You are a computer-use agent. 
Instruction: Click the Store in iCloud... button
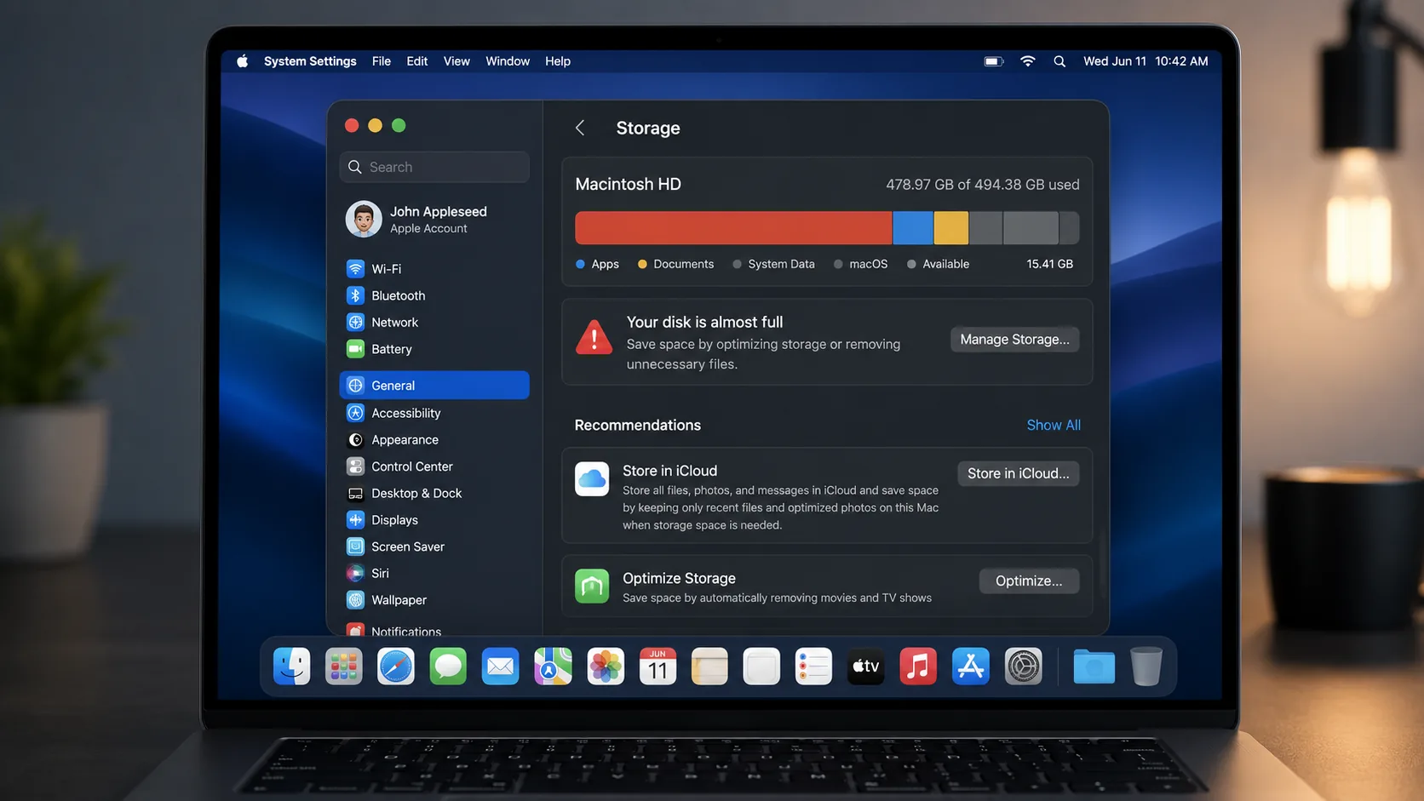tap(1018, 473)
